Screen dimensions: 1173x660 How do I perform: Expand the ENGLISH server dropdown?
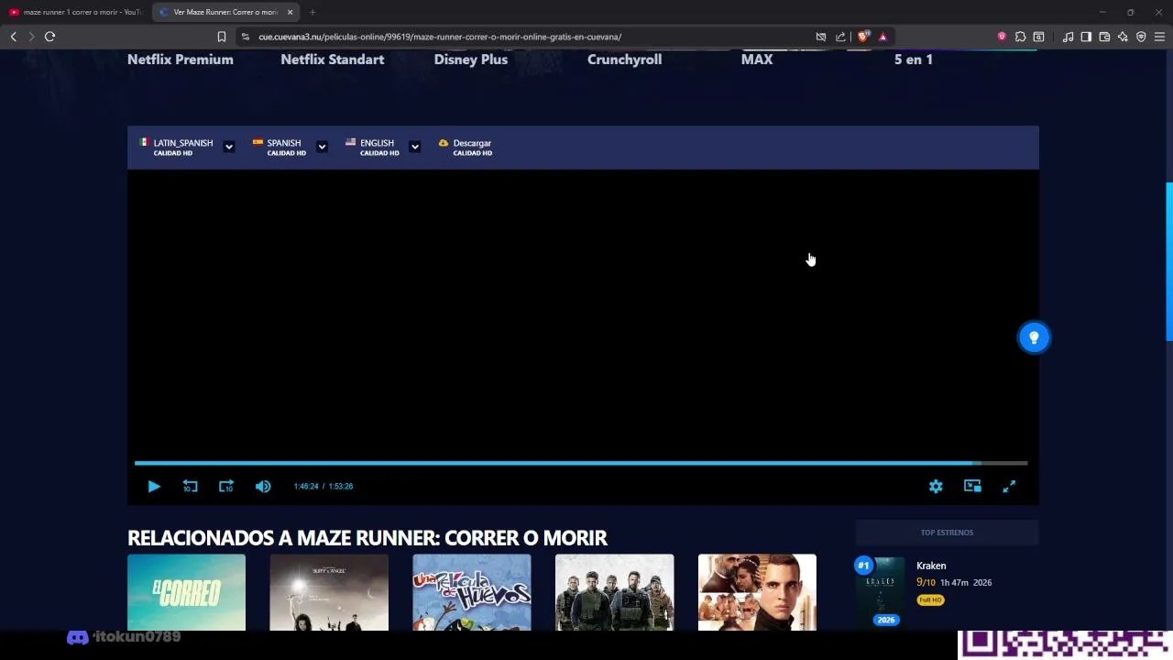tap(414, 147)
